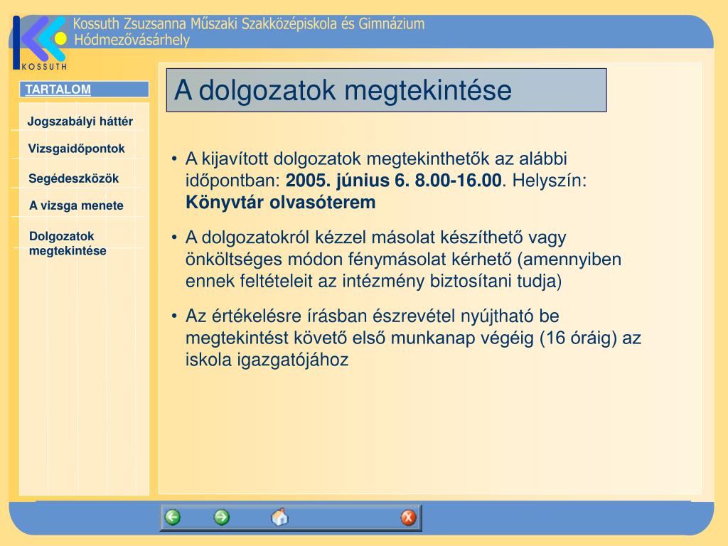This screenshot has height=546, width=728.
Task: Click the school name header text
Action: tap(249, 23)
